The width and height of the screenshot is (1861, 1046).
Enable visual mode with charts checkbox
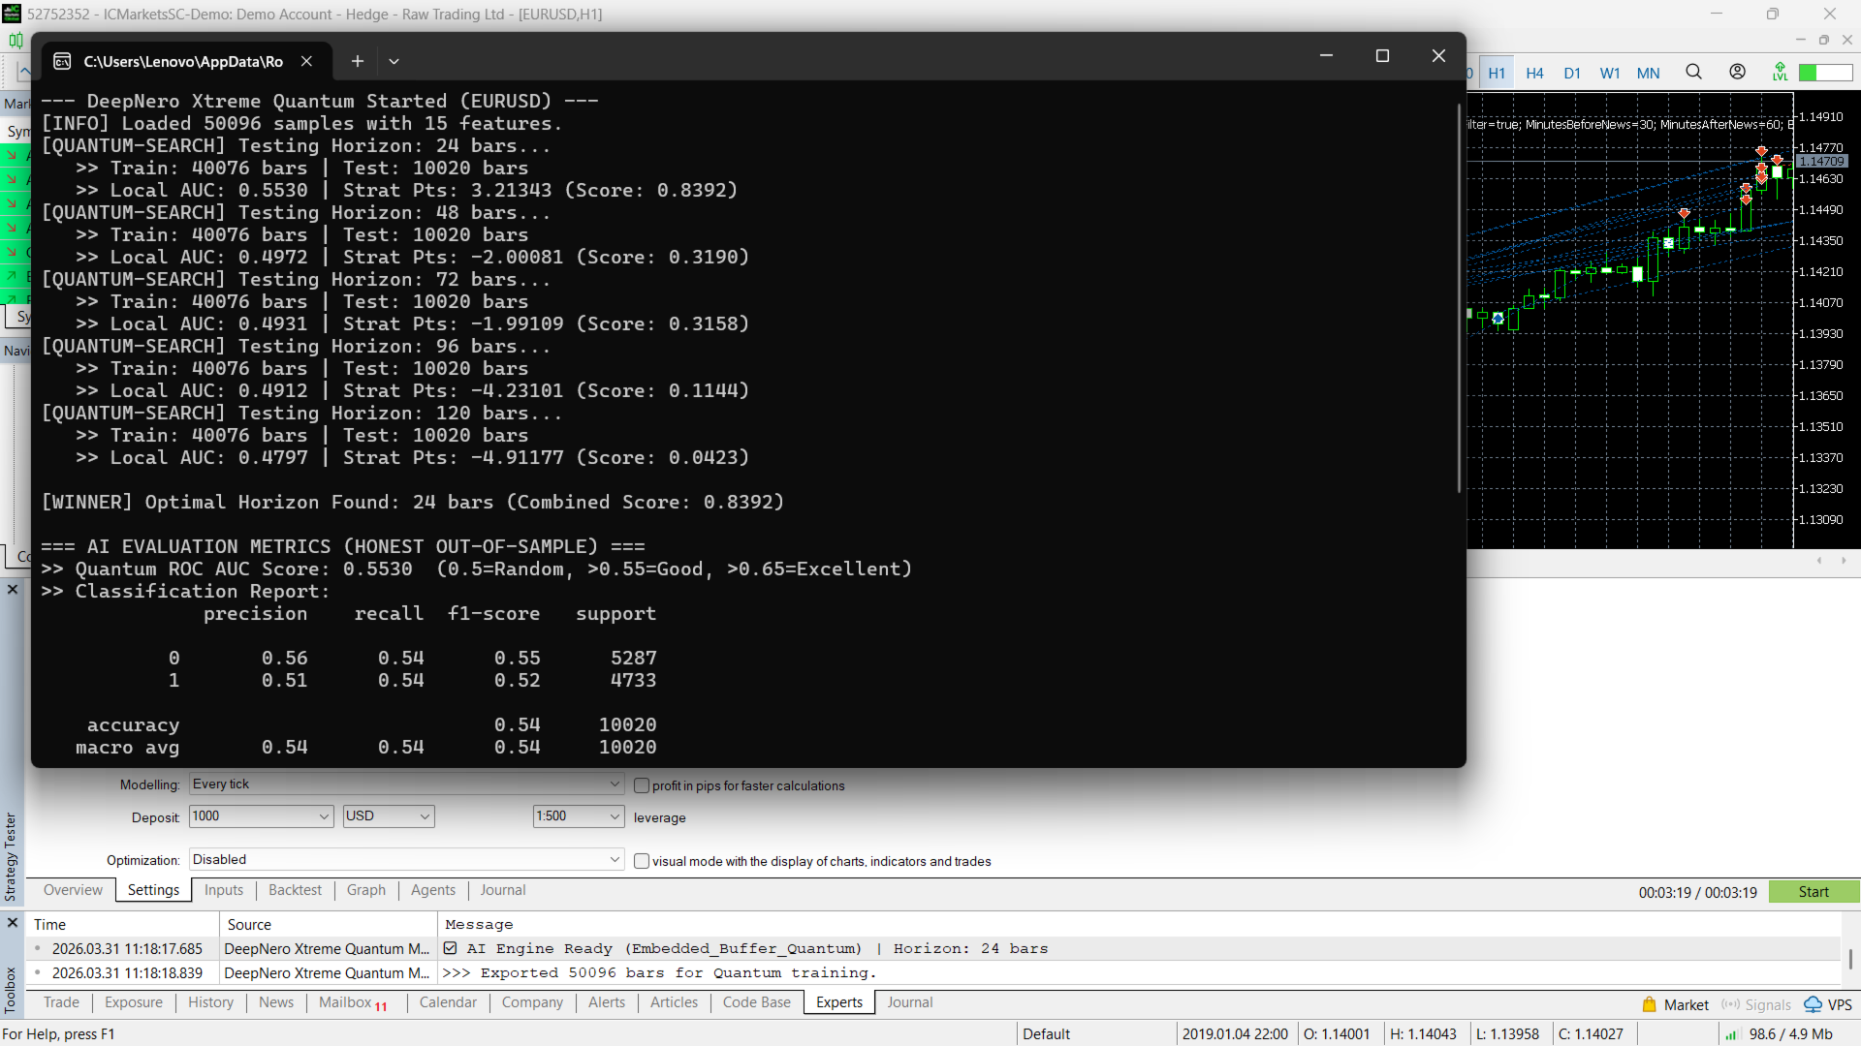tap(642, 861)
